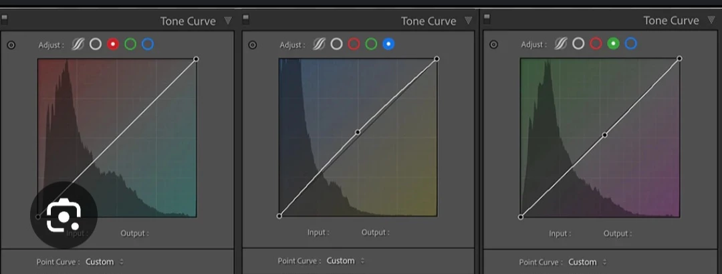Screen dimensions: 722x274
Task: Choose red channel circle in left panel
Action: point(113,44)
